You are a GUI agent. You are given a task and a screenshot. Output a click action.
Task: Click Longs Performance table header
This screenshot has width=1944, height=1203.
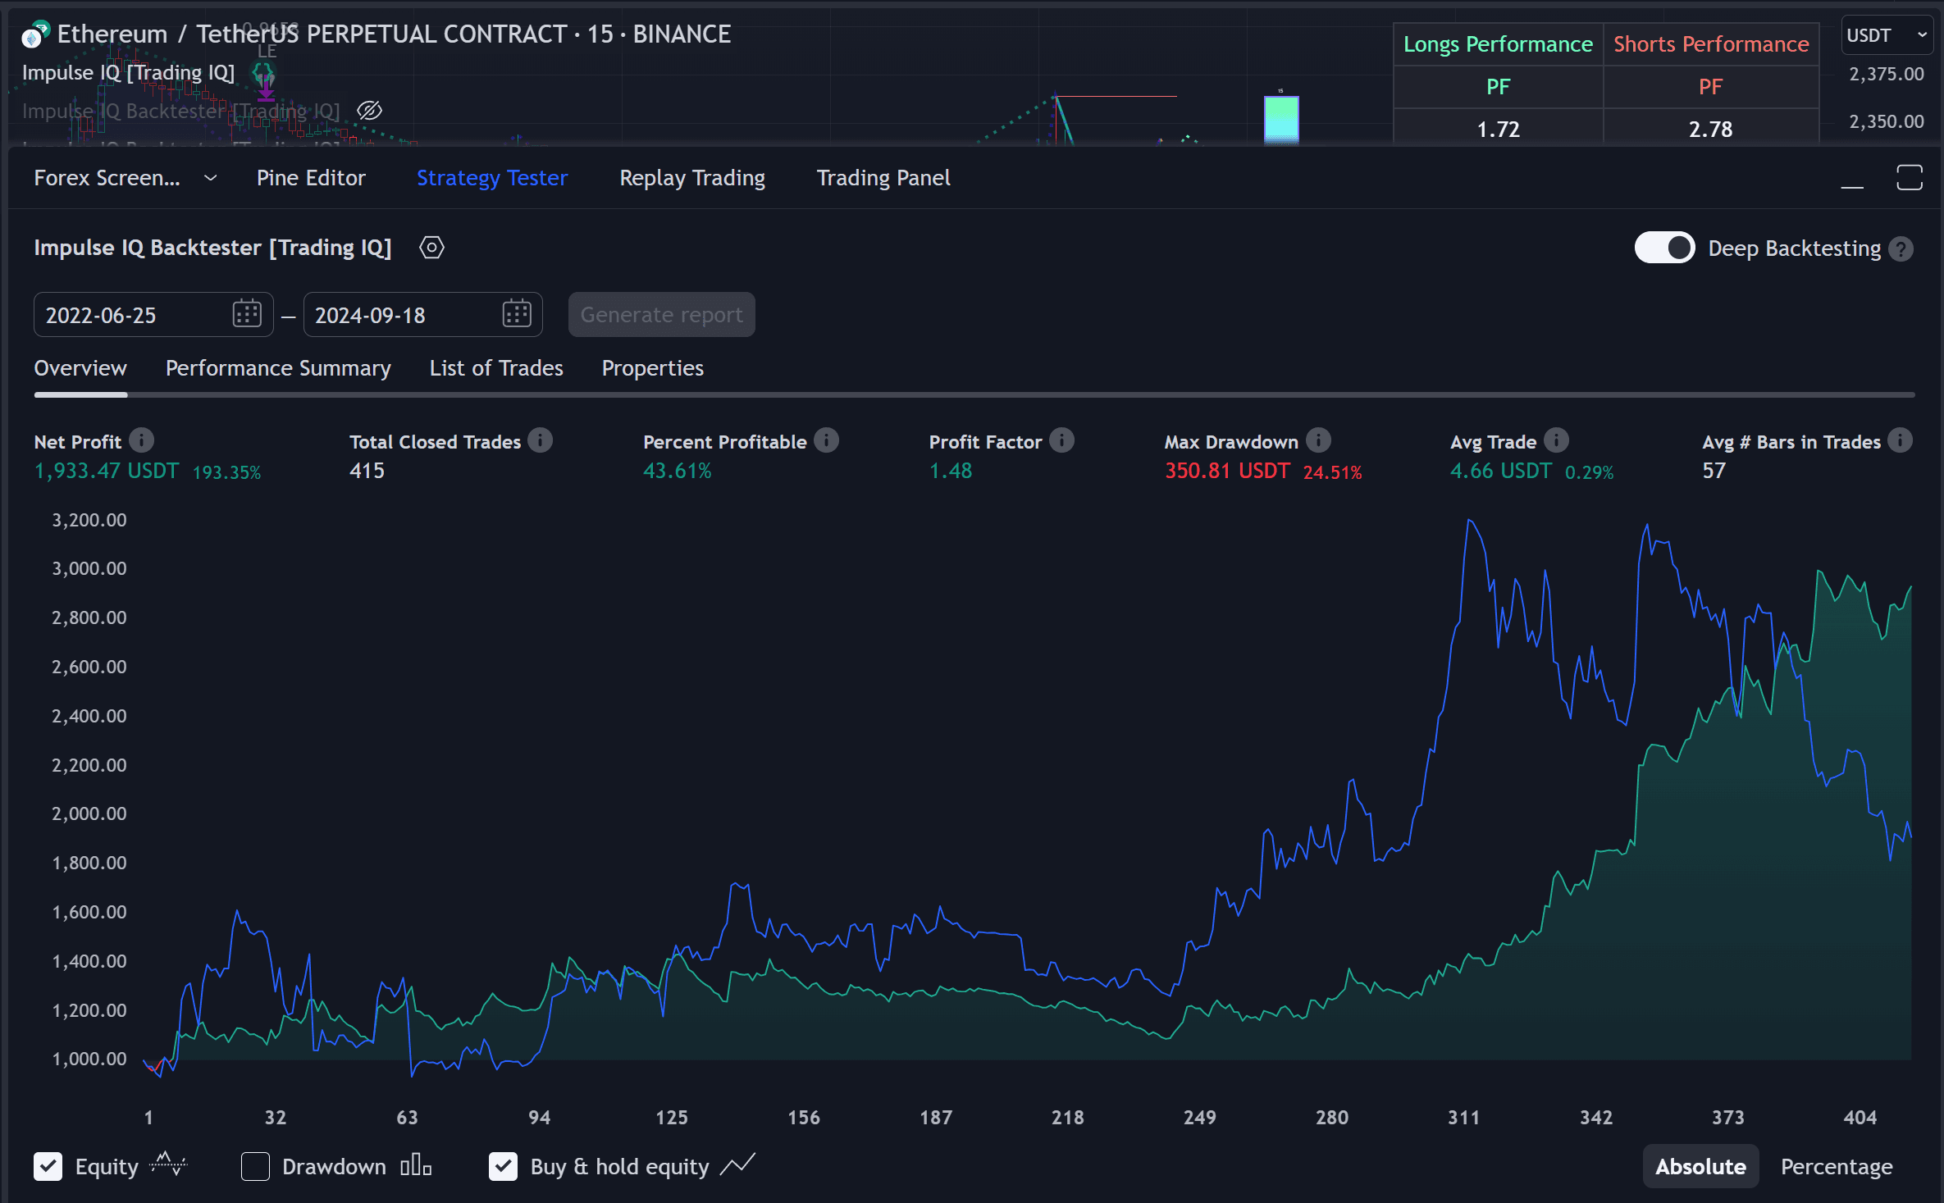click(1498, 44)
